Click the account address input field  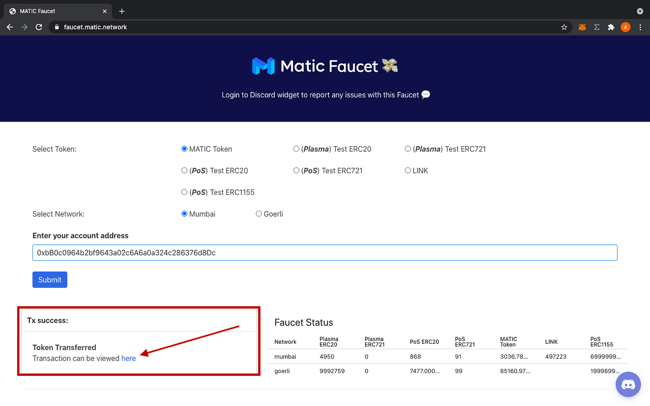[325, 253]
